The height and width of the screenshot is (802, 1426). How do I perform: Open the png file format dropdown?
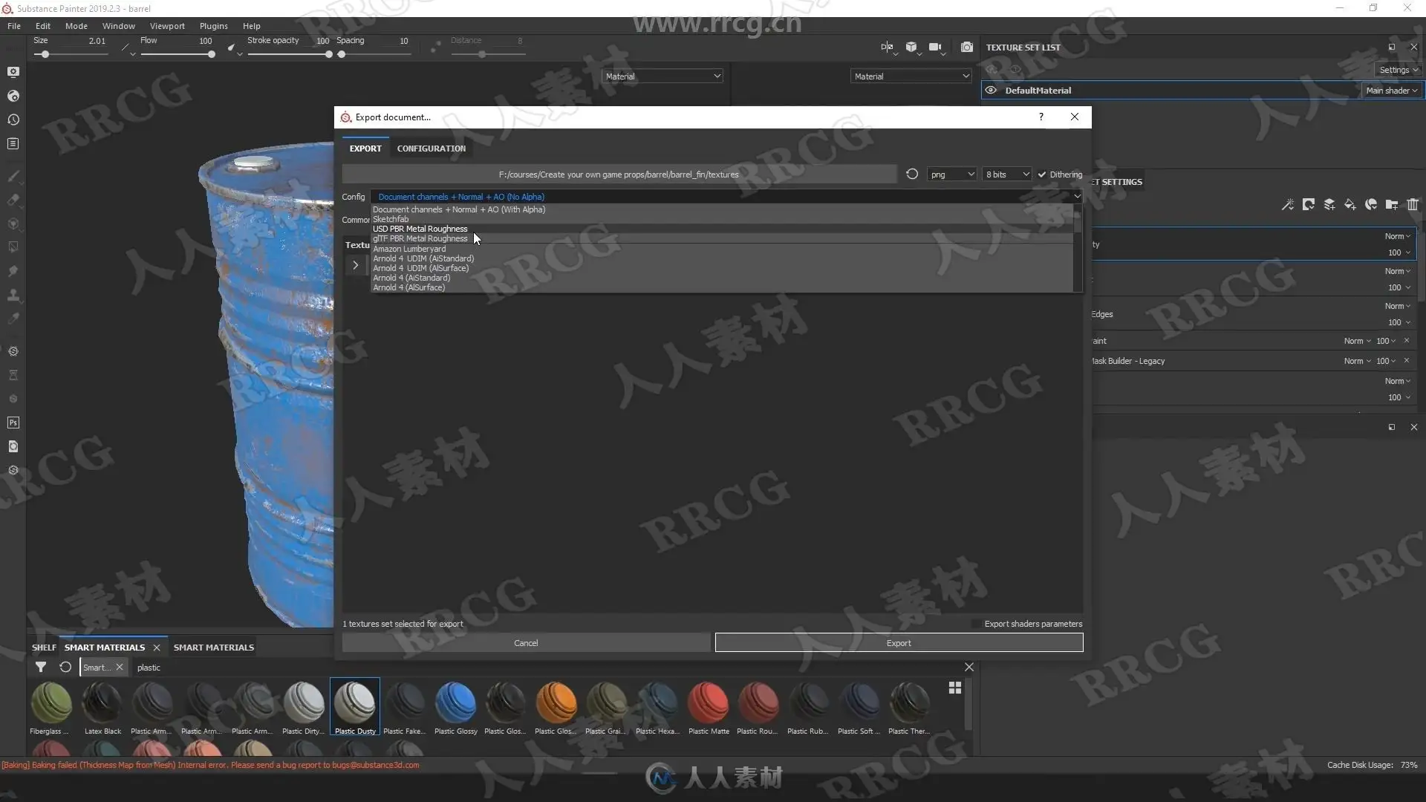951,175
